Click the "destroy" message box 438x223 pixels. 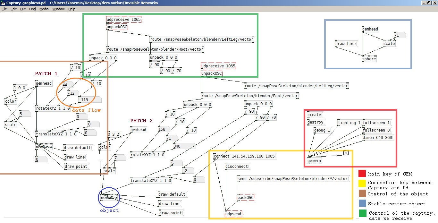tap(316, 122)
